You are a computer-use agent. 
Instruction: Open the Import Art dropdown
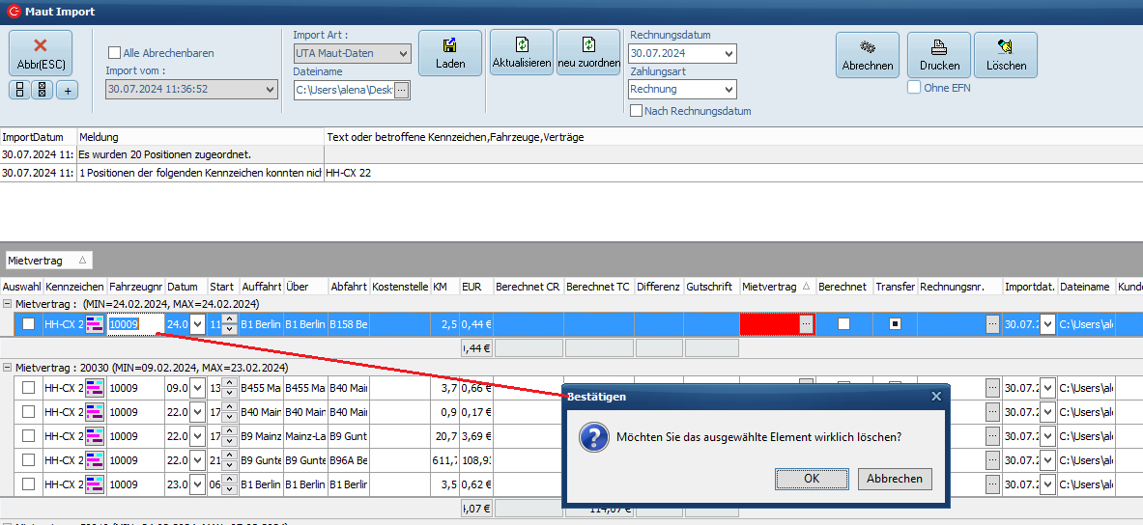[404, 53]
